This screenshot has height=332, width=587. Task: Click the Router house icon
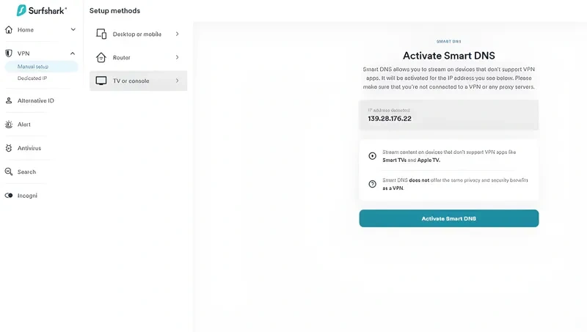[101, 57]
